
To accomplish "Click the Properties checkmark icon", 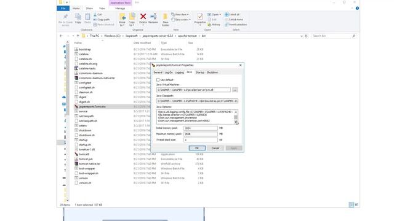I will pos(200,17).
